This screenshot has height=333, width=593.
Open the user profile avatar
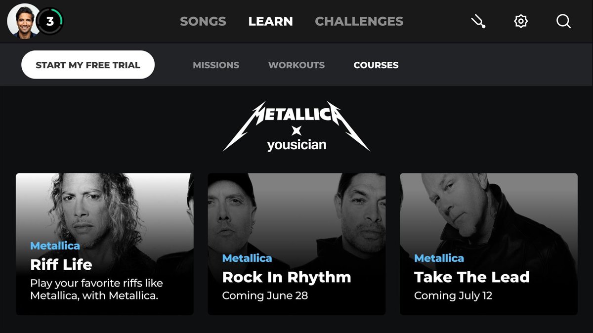click(x=23, y=21)
